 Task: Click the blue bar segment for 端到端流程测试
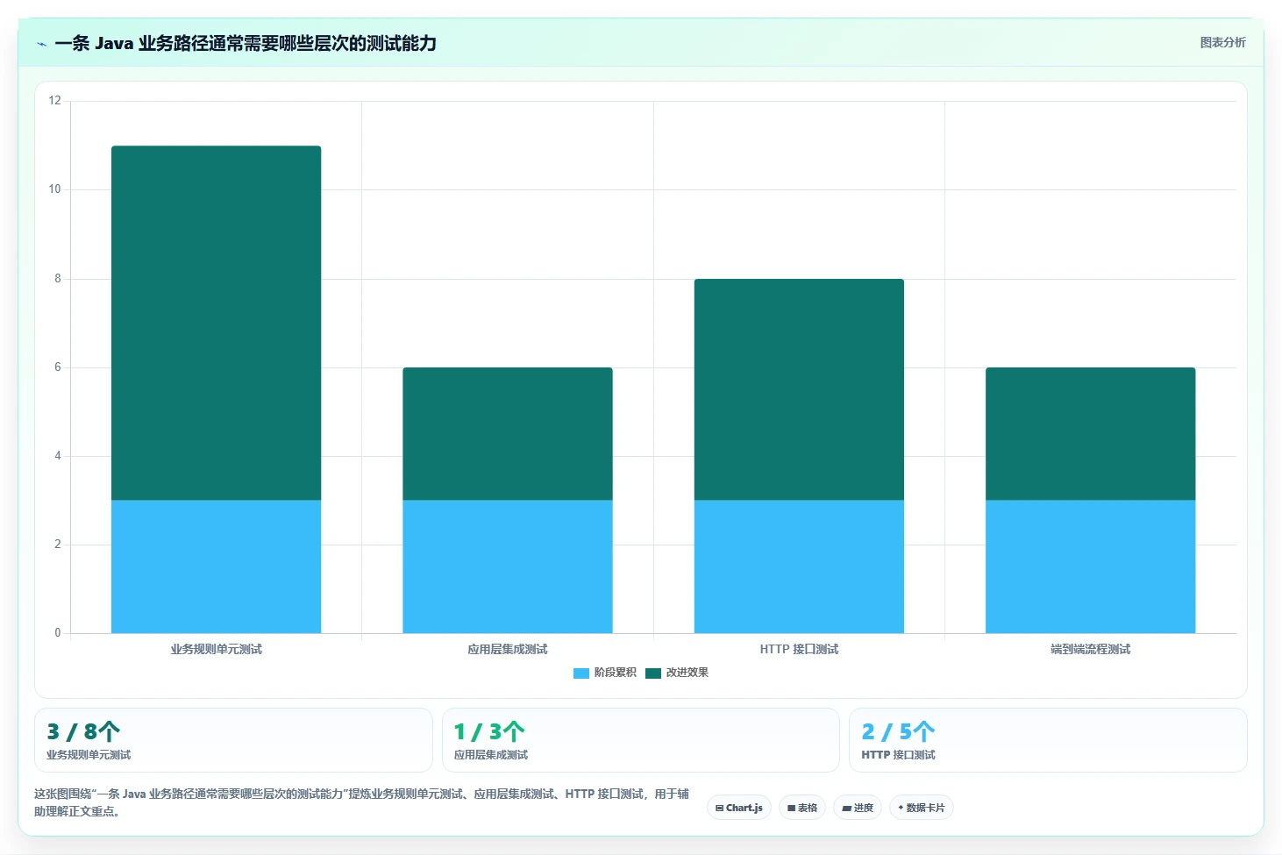(x=1090, y=566)
